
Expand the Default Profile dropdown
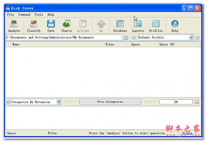(191, 38)
